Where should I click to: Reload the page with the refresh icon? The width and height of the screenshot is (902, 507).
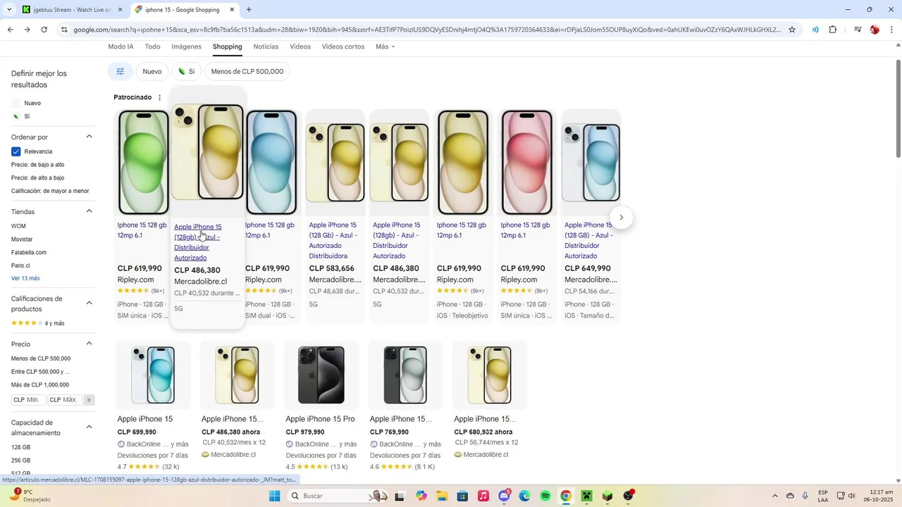coord(44,30)
